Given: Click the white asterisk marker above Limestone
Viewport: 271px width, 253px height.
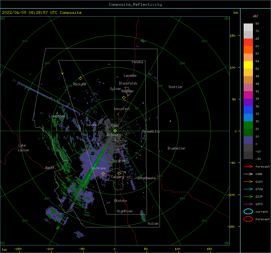Looking at the screenshot, I should point(57,113).
